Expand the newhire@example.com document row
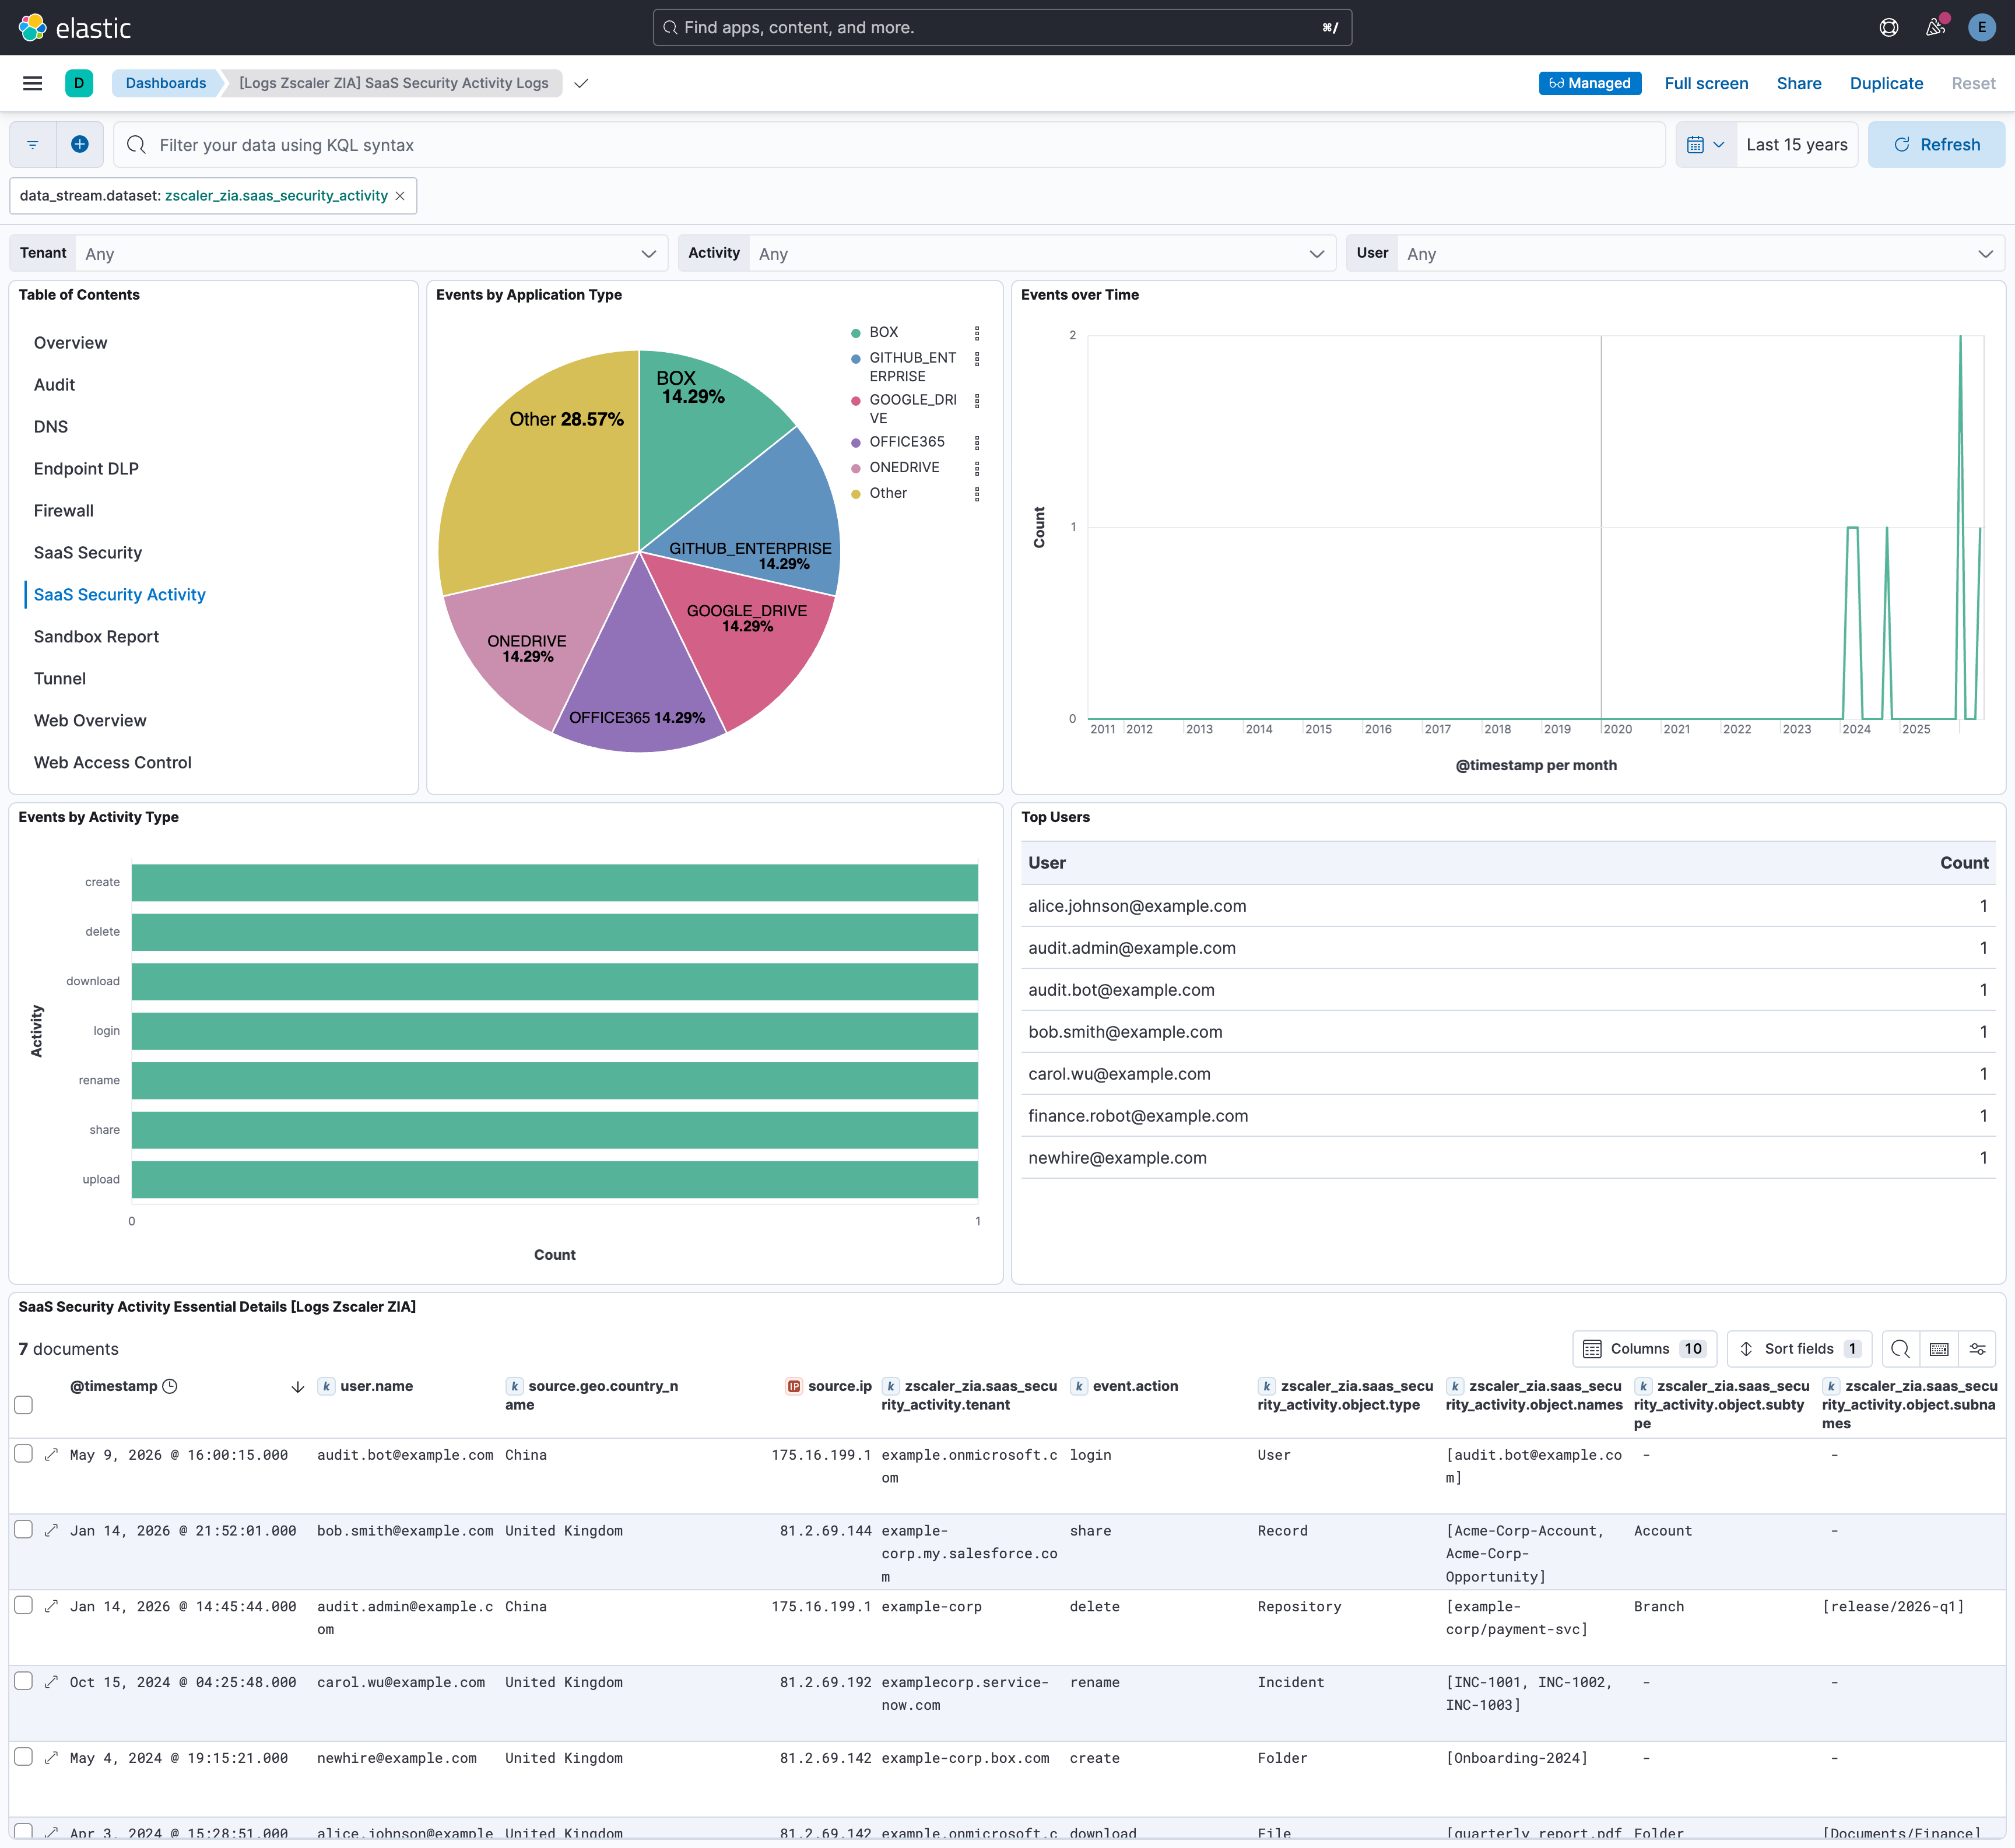 tap(51, 1758)
